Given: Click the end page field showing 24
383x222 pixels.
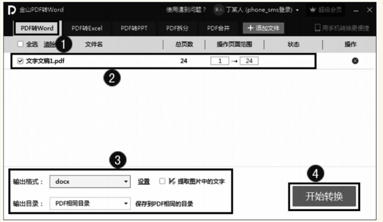Looking at the screenshot, I should [249, 61].
